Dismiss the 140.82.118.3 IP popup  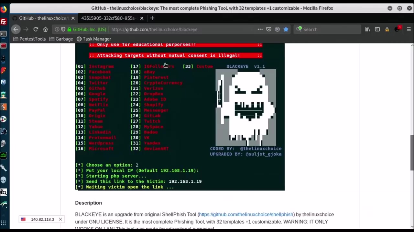coord(60,219)
